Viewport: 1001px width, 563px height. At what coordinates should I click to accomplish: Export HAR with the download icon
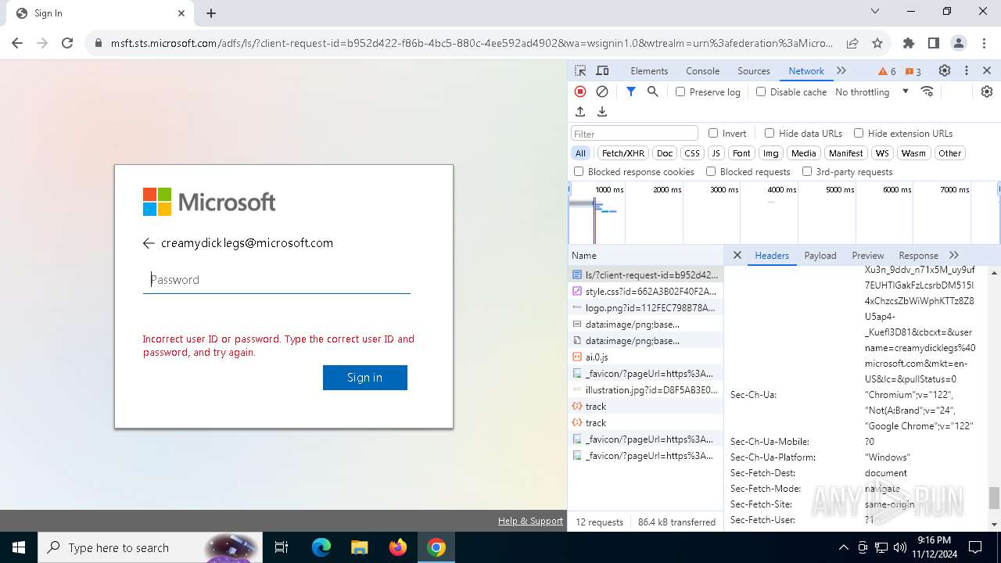coord(602,112)
